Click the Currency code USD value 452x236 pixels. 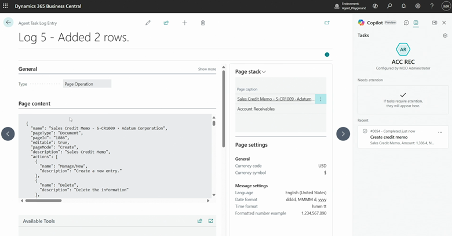[322, 166]
